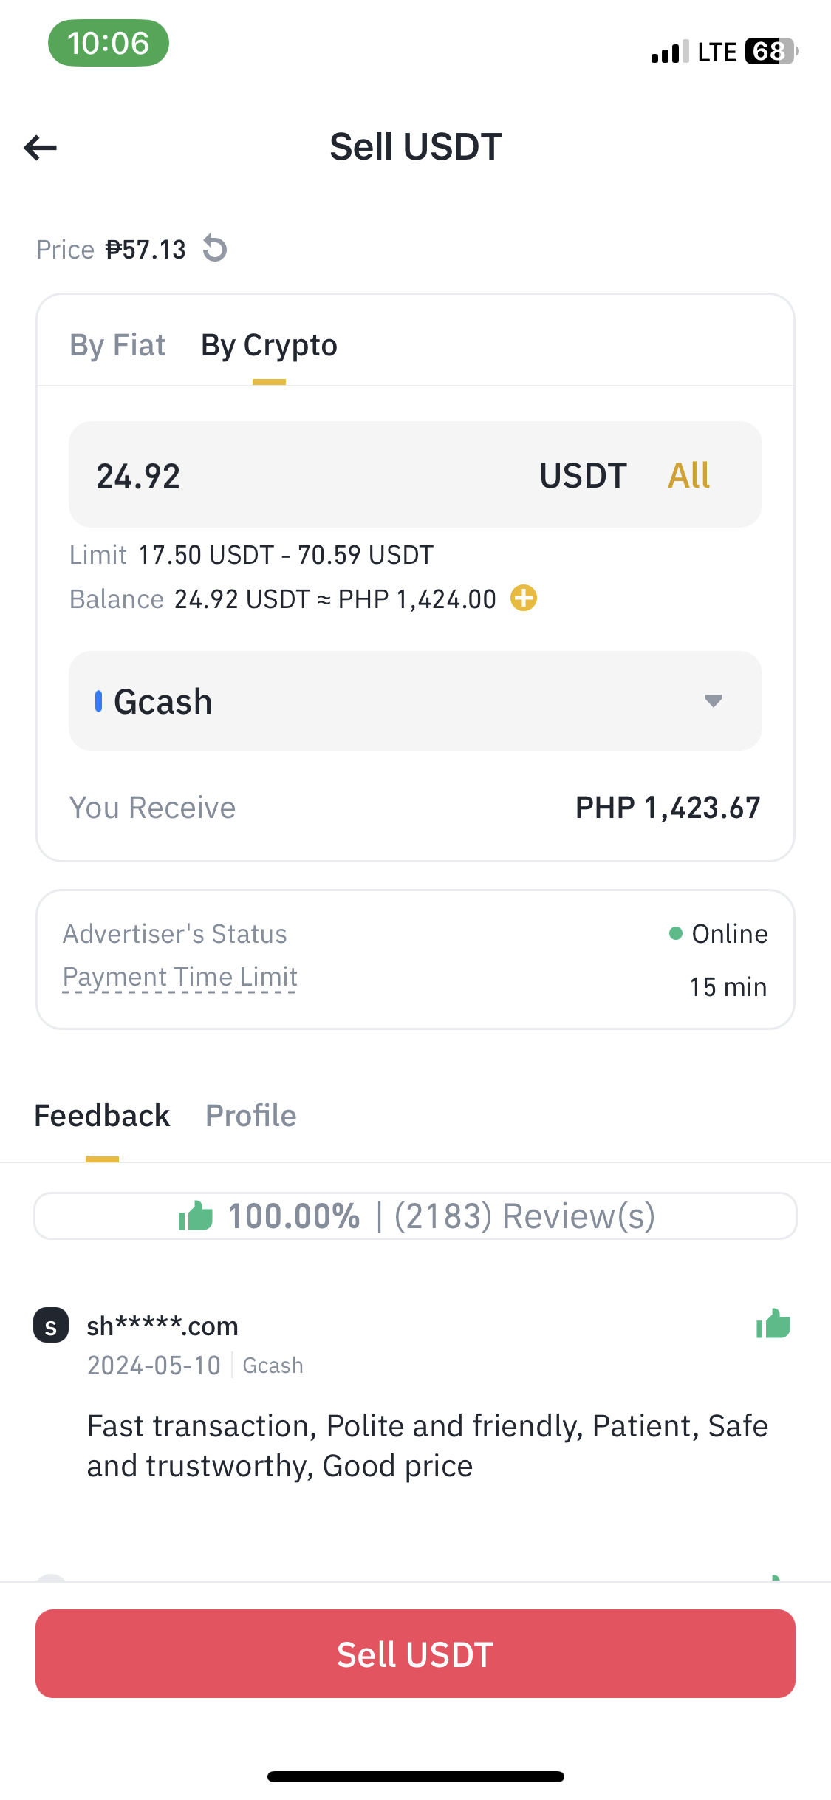
Task: Tap the yellow plus icon beside Balance
Action: click(x=524, y=598)
